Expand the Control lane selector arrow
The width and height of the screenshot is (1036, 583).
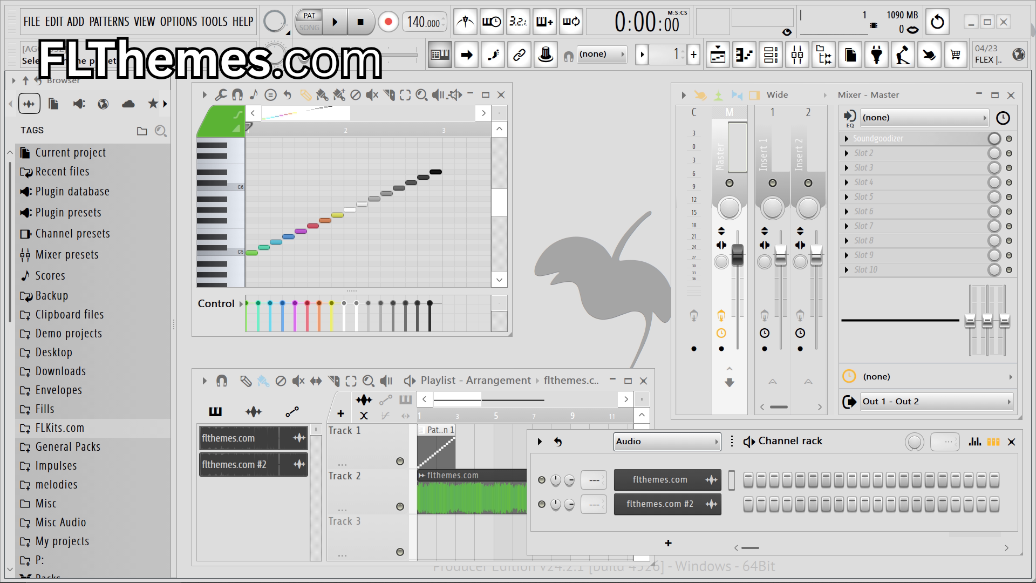pyautogui.click(x=241, y=304)
